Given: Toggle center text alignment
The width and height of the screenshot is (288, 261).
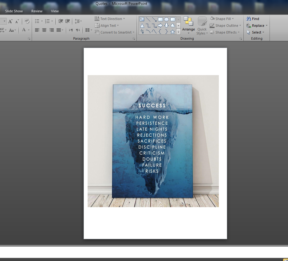Looking at the screenshot, I should [x=44, y=30].
